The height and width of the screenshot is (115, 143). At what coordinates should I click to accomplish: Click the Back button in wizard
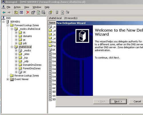coord(102,101)
